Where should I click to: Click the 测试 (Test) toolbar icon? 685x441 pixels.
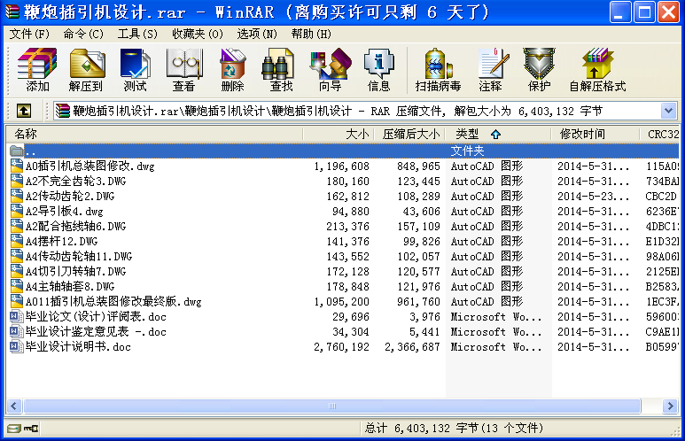[x=135, y=70]
